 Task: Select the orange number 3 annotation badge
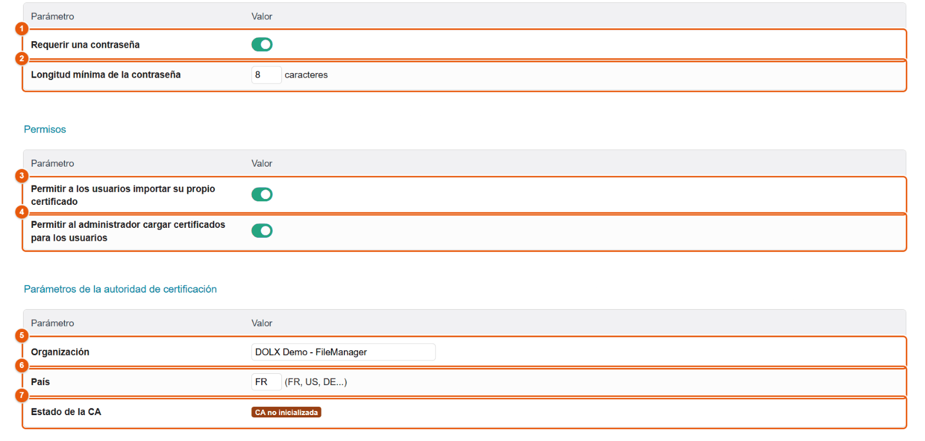[x=22, y=175]
